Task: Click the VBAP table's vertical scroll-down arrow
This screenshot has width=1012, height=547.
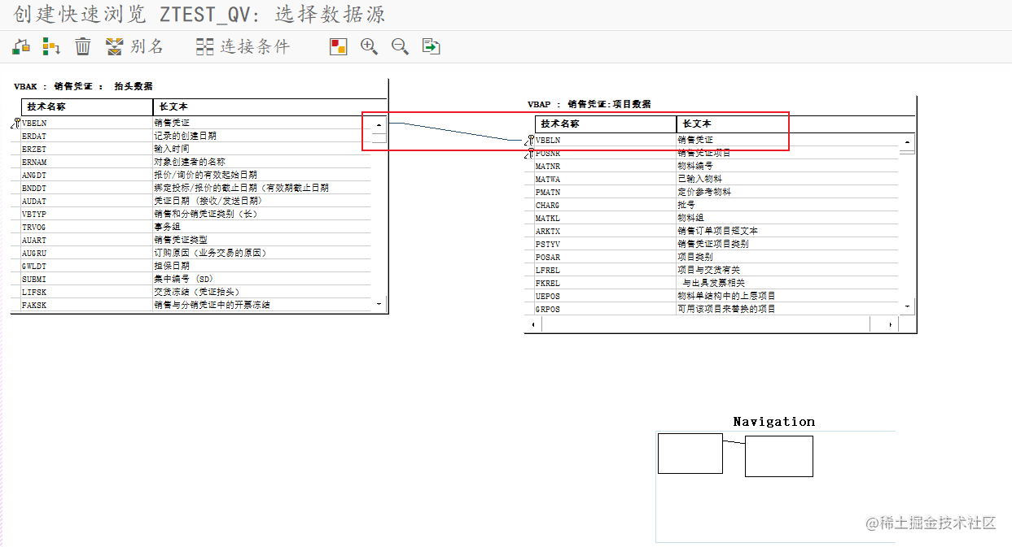Action: pyautogui.click(x=907, y=305)
